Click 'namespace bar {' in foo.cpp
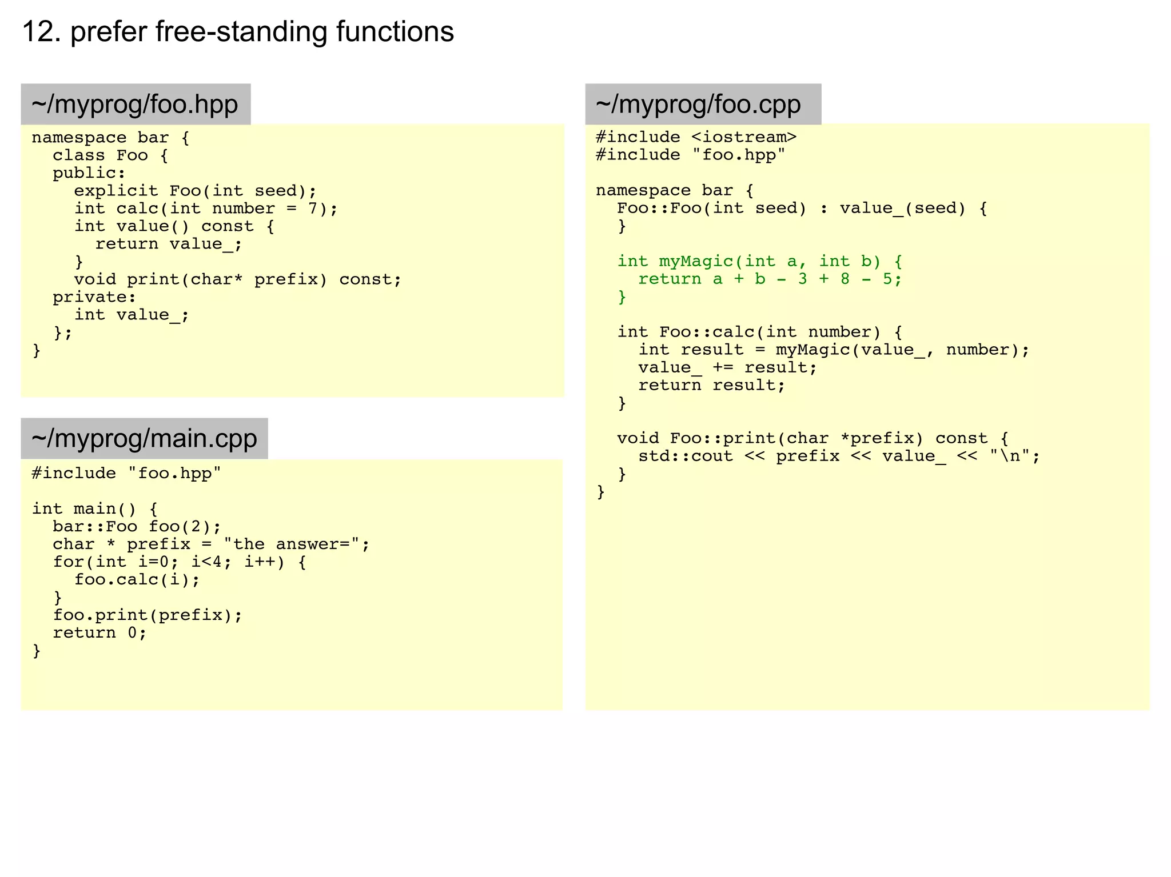 click(675, 190)
